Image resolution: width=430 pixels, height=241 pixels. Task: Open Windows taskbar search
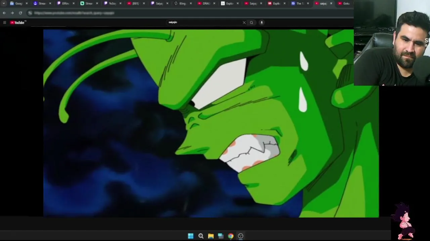201,236
